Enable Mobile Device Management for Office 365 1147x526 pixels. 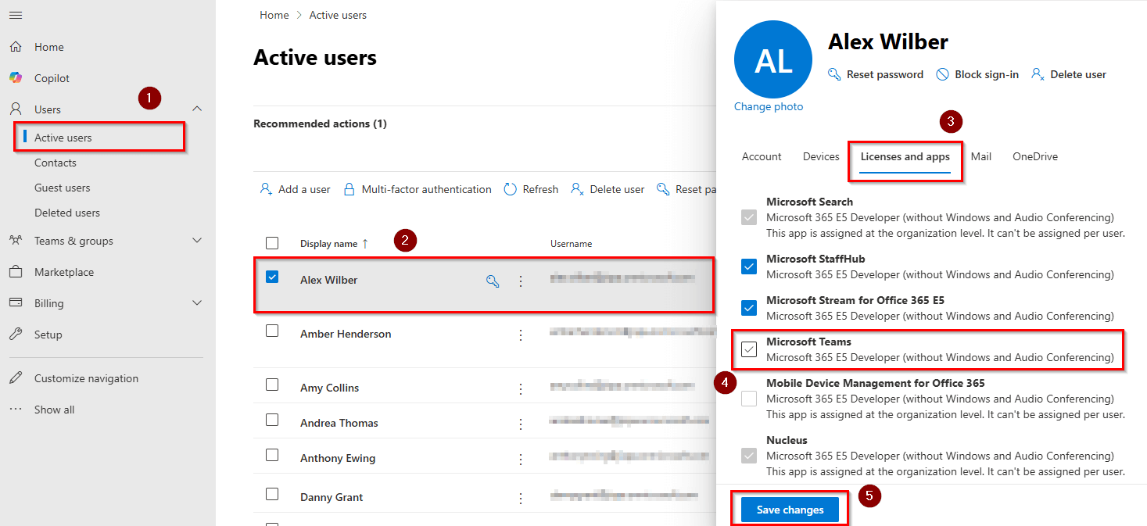coord(748,399)
